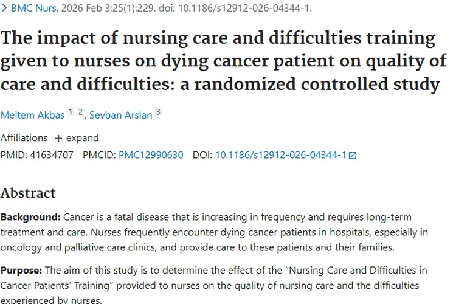
Task: Click the article title heading
Action: (219, 61)
